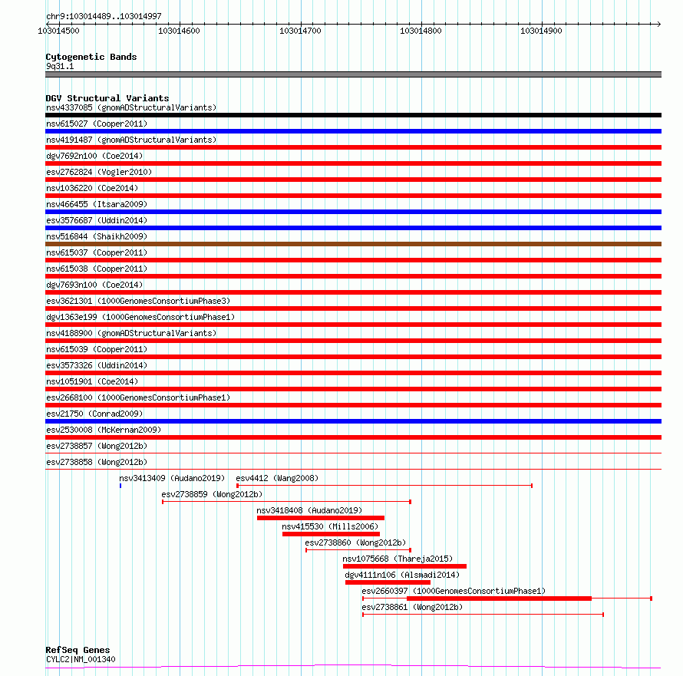Click nsv3418408 (Audano2019) label
The height and width of the screenshot is (676, 683).
pos(309,510)
